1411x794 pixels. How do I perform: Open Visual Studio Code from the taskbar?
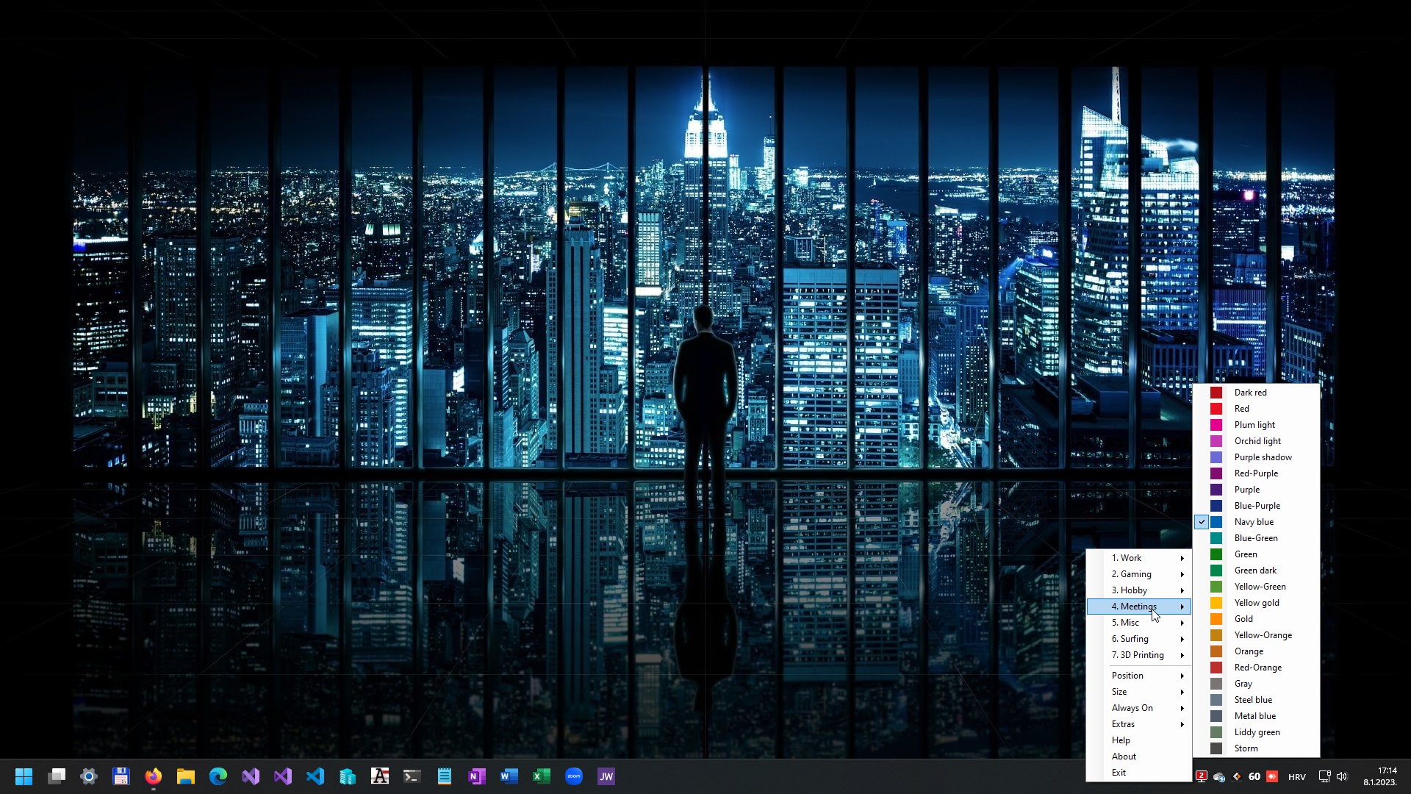coord(315,776)
